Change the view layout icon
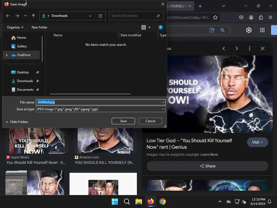 (144, 27)
